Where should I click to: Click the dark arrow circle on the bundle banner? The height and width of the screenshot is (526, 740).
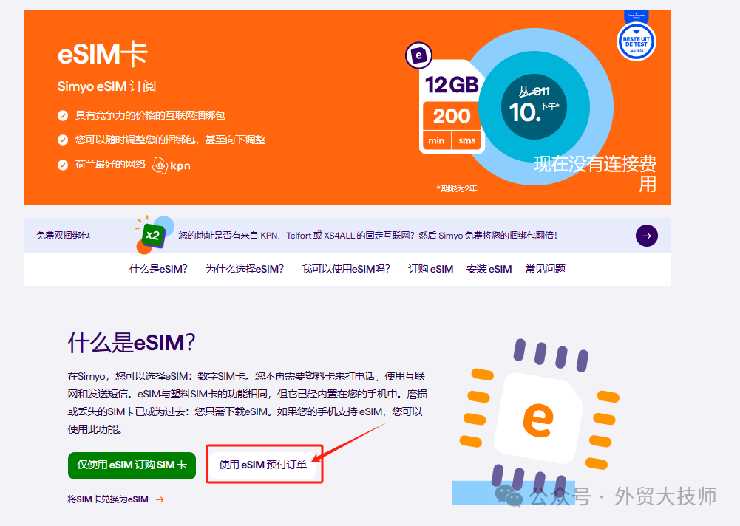647,236
